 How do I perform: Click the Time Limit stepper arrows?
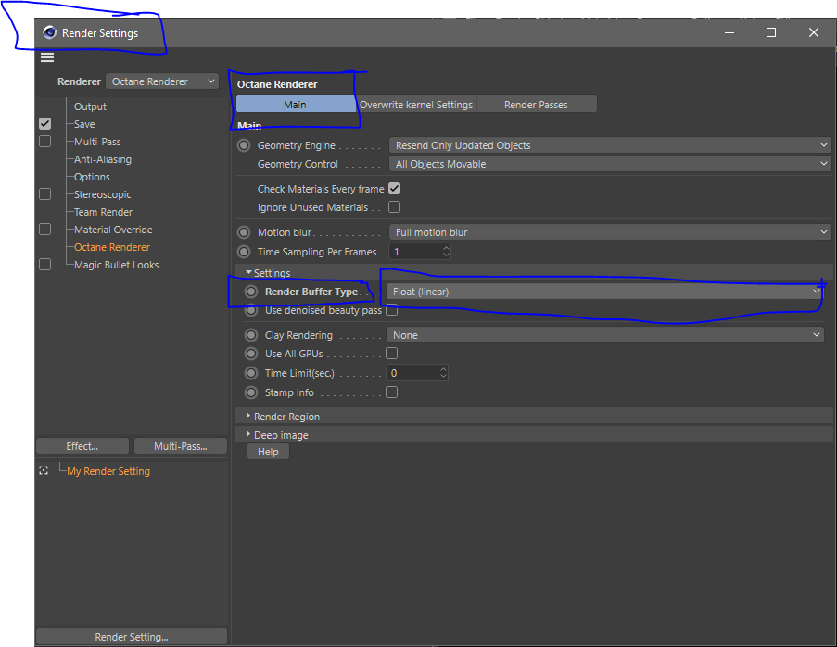point(444,373)
